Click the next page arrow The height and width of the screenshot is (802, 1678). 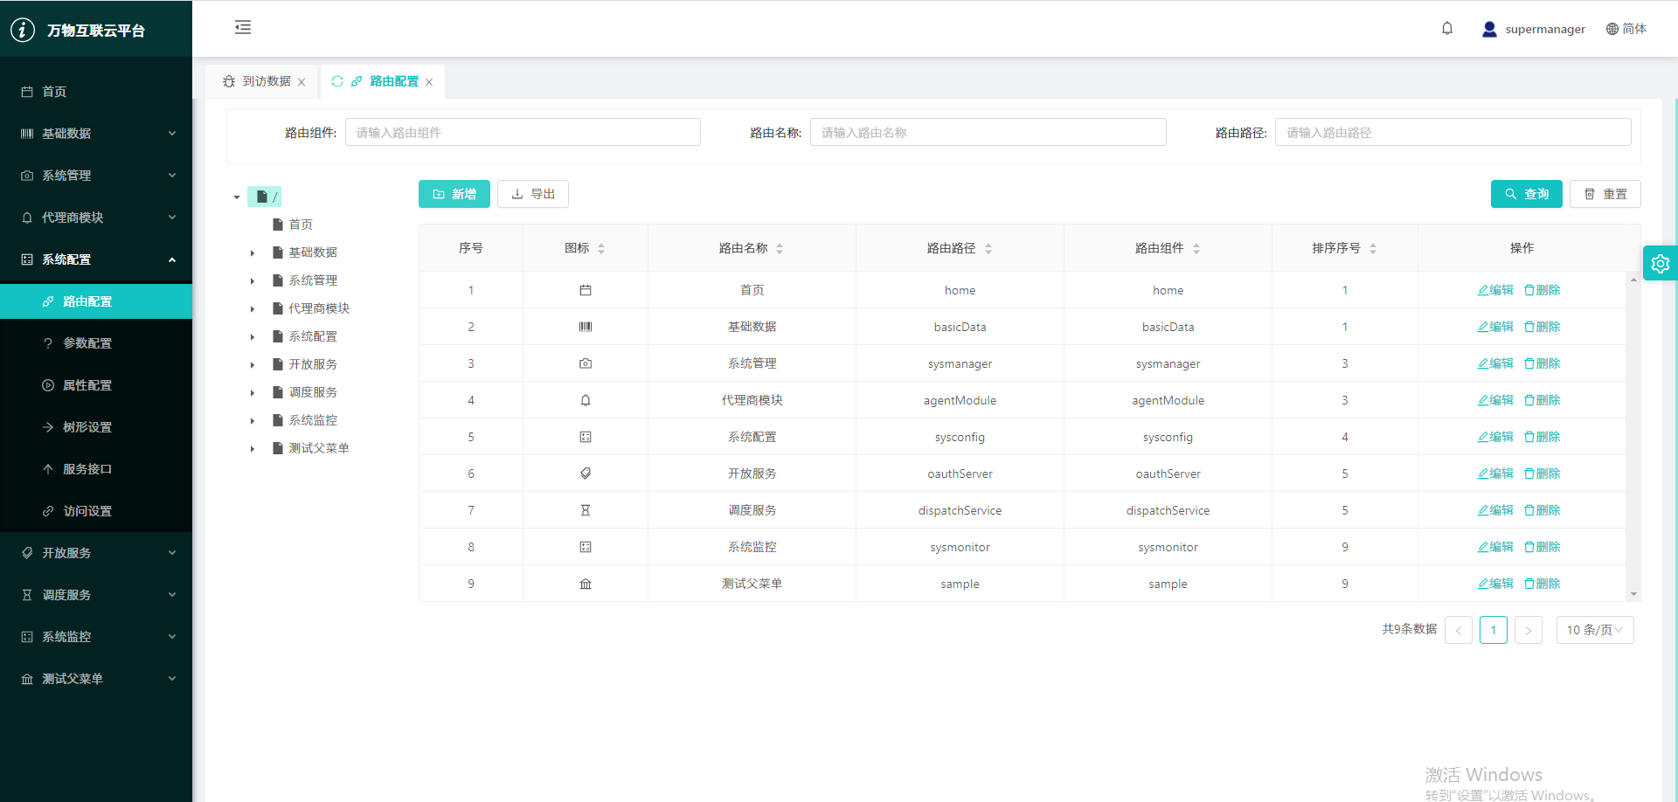click(1529, 630)
